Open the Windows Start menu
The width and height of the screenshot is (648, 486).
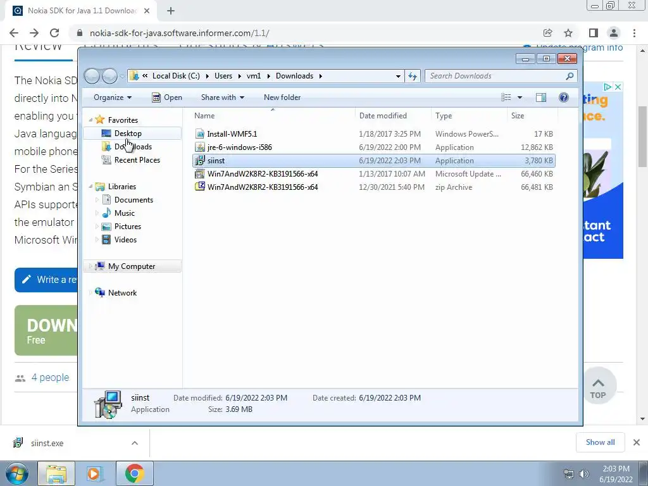tap(16, 473)
